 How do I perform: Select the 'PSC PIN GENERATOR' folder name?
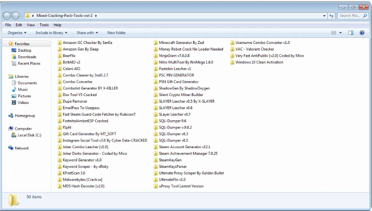click(x=177, y=75)
